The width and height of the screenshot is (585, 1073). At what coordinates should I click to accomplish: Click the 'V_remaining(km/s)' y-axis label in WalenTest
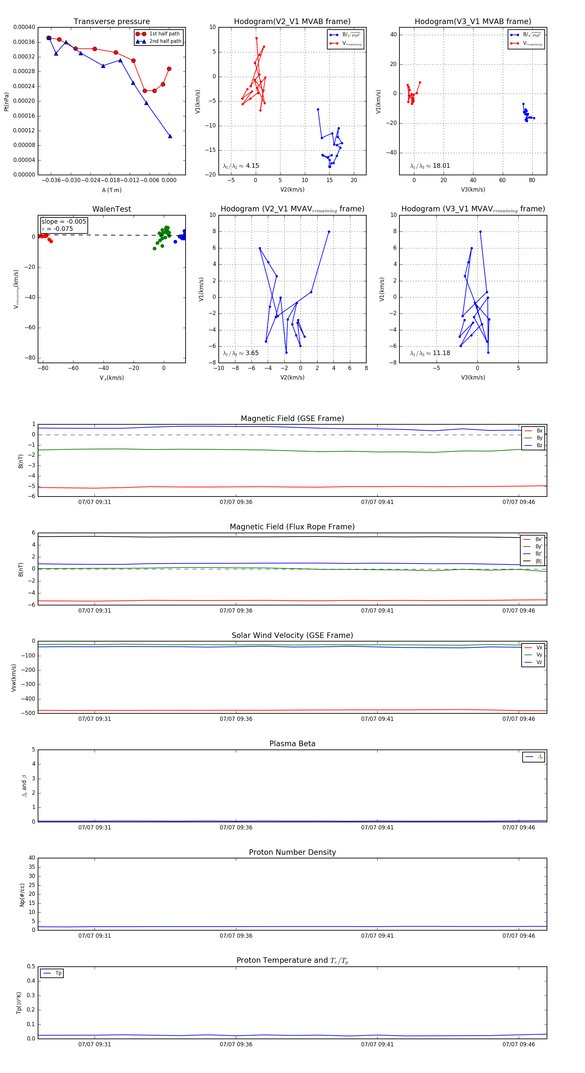point(16,289)
